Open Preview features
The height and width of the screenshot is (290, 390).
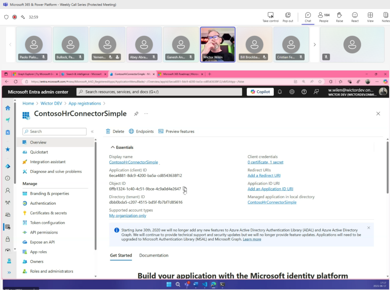pyautogui.click(x=176, y=131)
